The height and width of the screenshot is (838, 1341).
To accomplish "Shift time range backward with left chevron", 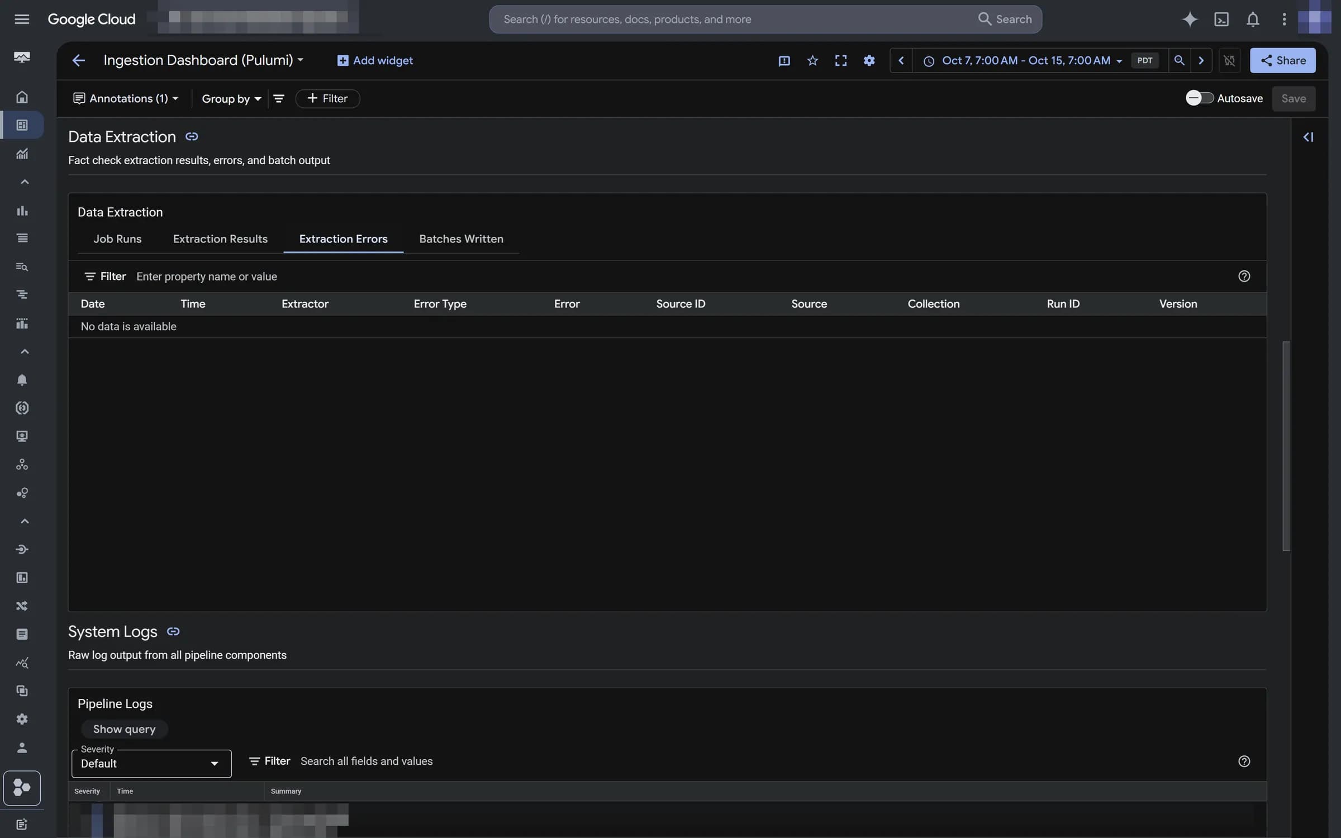I will pyautogui.click(x=901, y=60).
